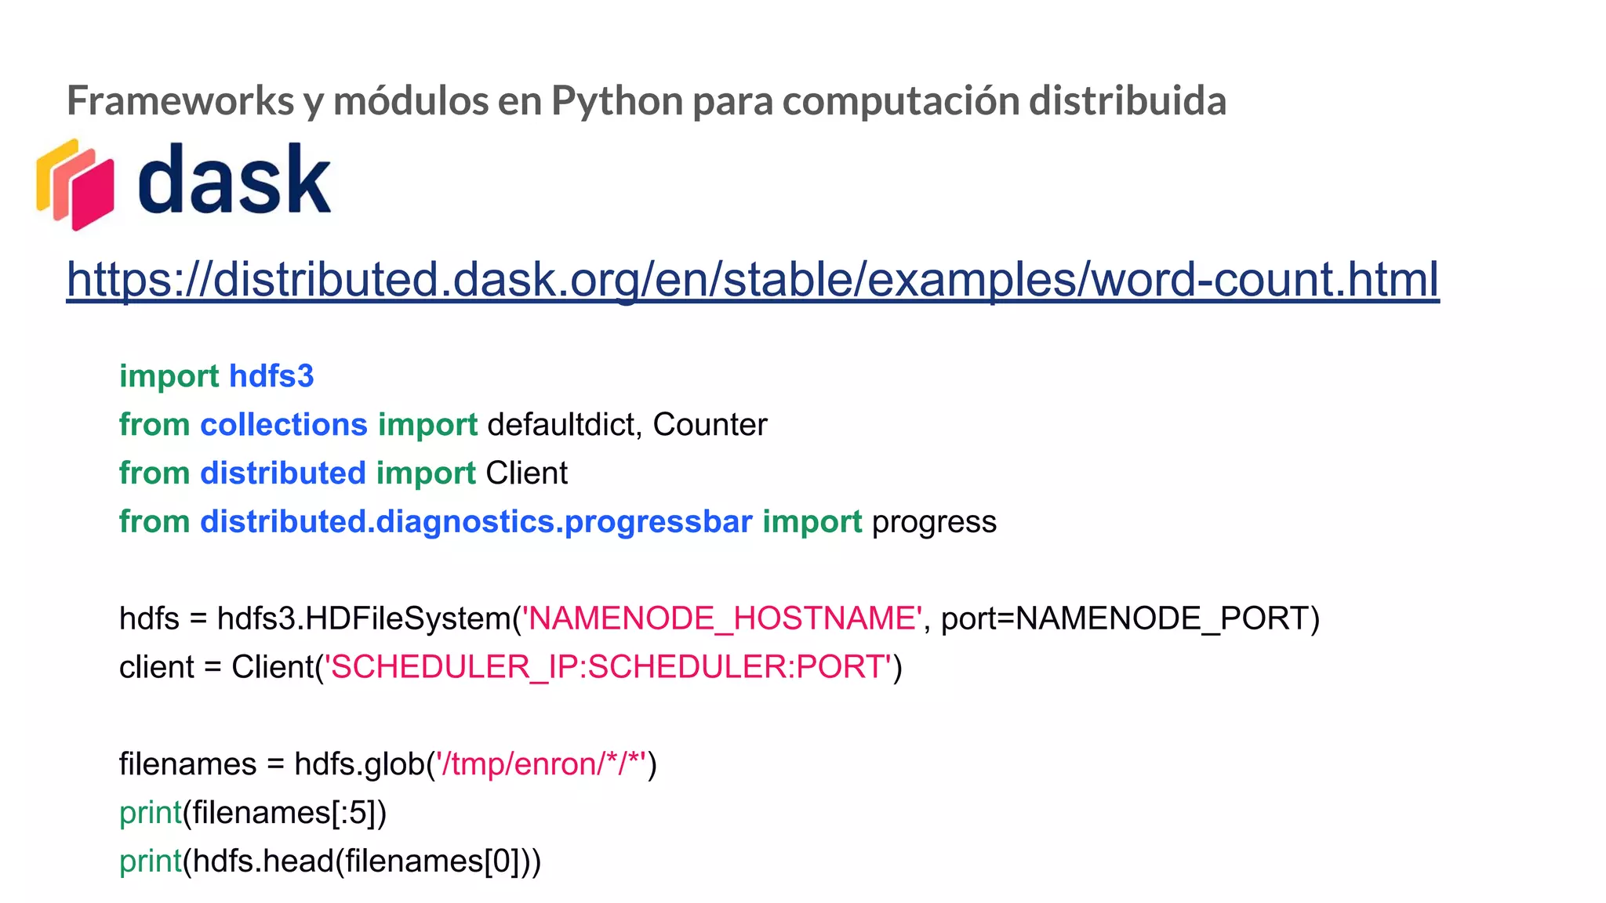This screenshot has height=903, width=1606.
Task: Click the dask logo icon
Action: tap(75, 184)
